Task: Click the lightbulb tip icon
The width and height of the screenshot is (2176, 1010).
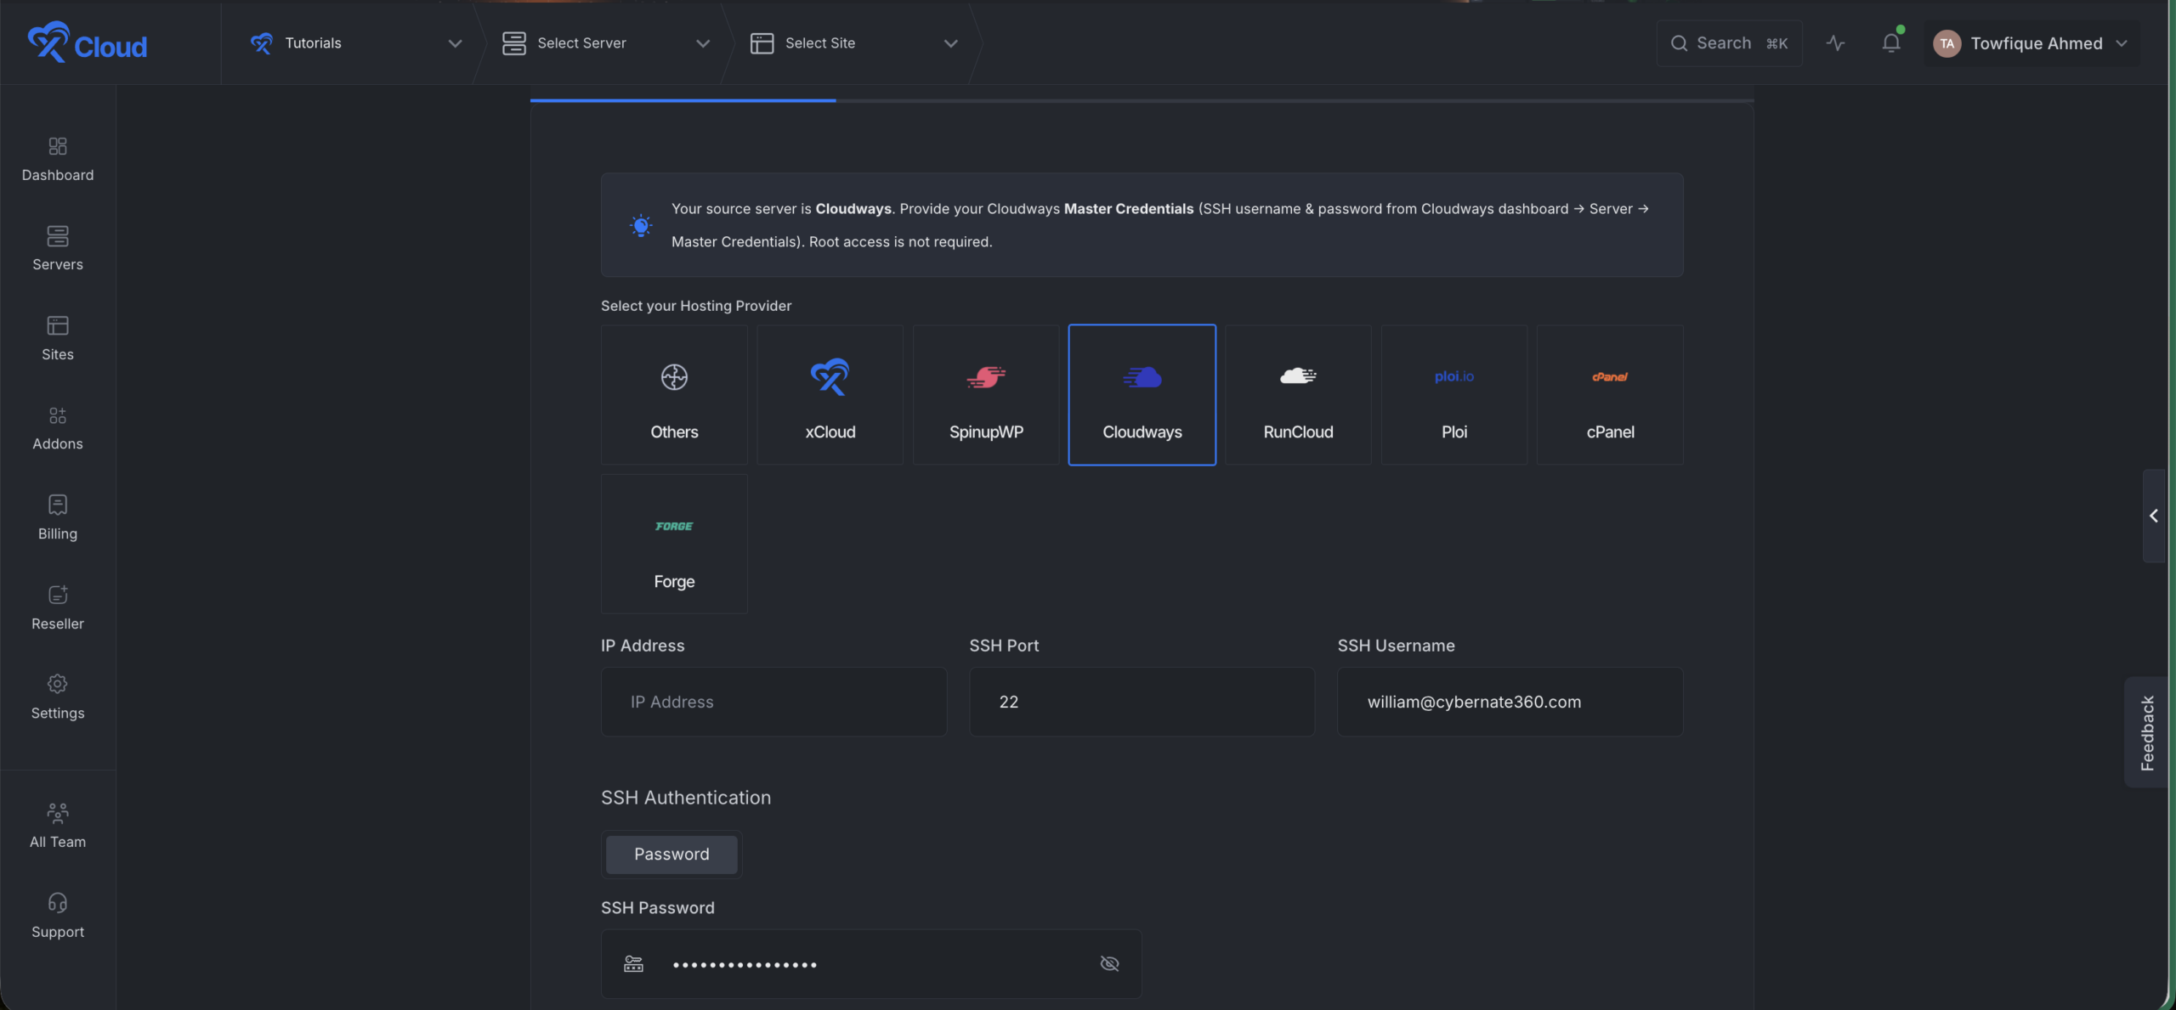Action: click(x=641, y=225)
